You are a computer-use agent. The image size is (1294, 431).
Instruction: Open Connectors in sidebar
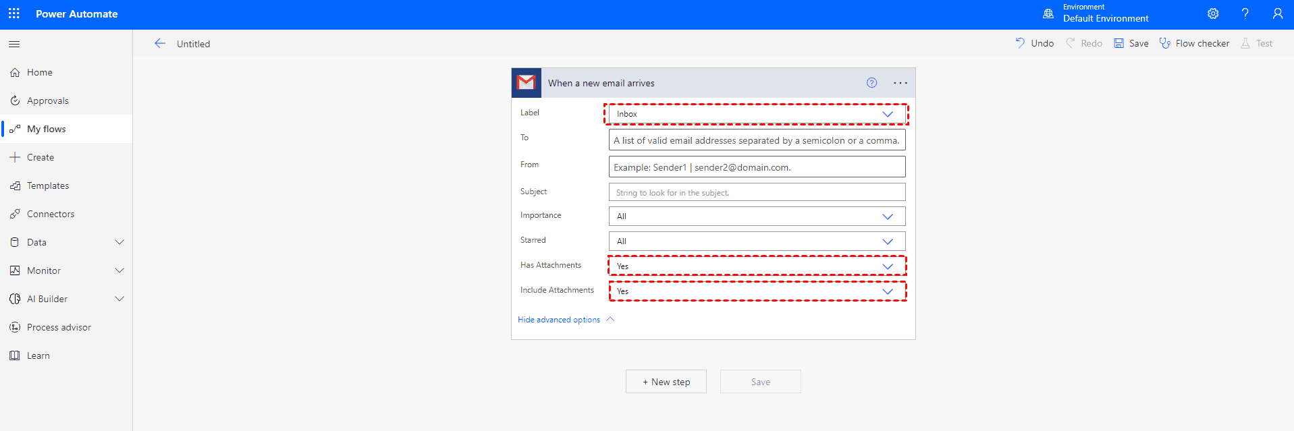click(x=66, y=214)
